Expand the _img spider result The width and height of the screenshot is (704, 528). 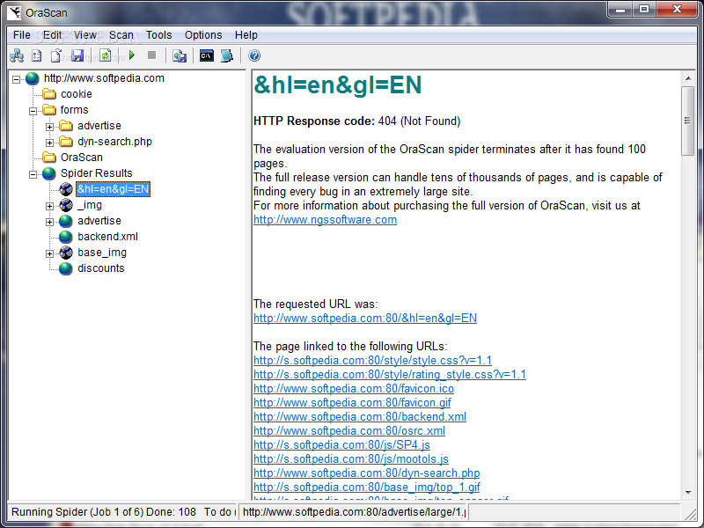click(50, 207)
